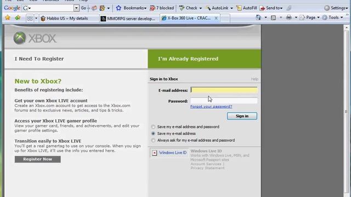Click the Google logo in the toolbar

12,8
